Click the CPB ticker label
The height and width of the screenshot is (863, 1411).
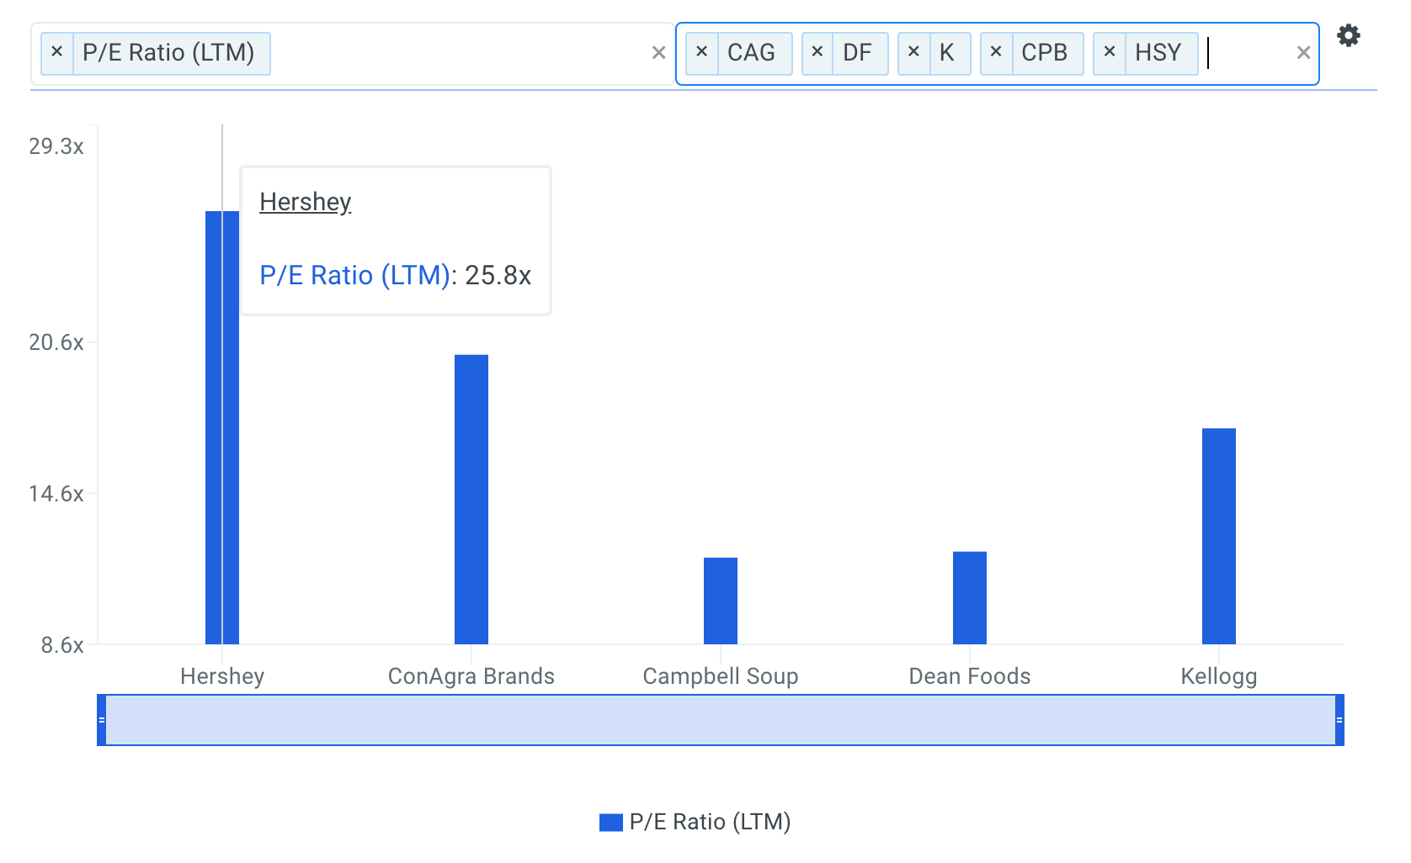[1044, 52]
